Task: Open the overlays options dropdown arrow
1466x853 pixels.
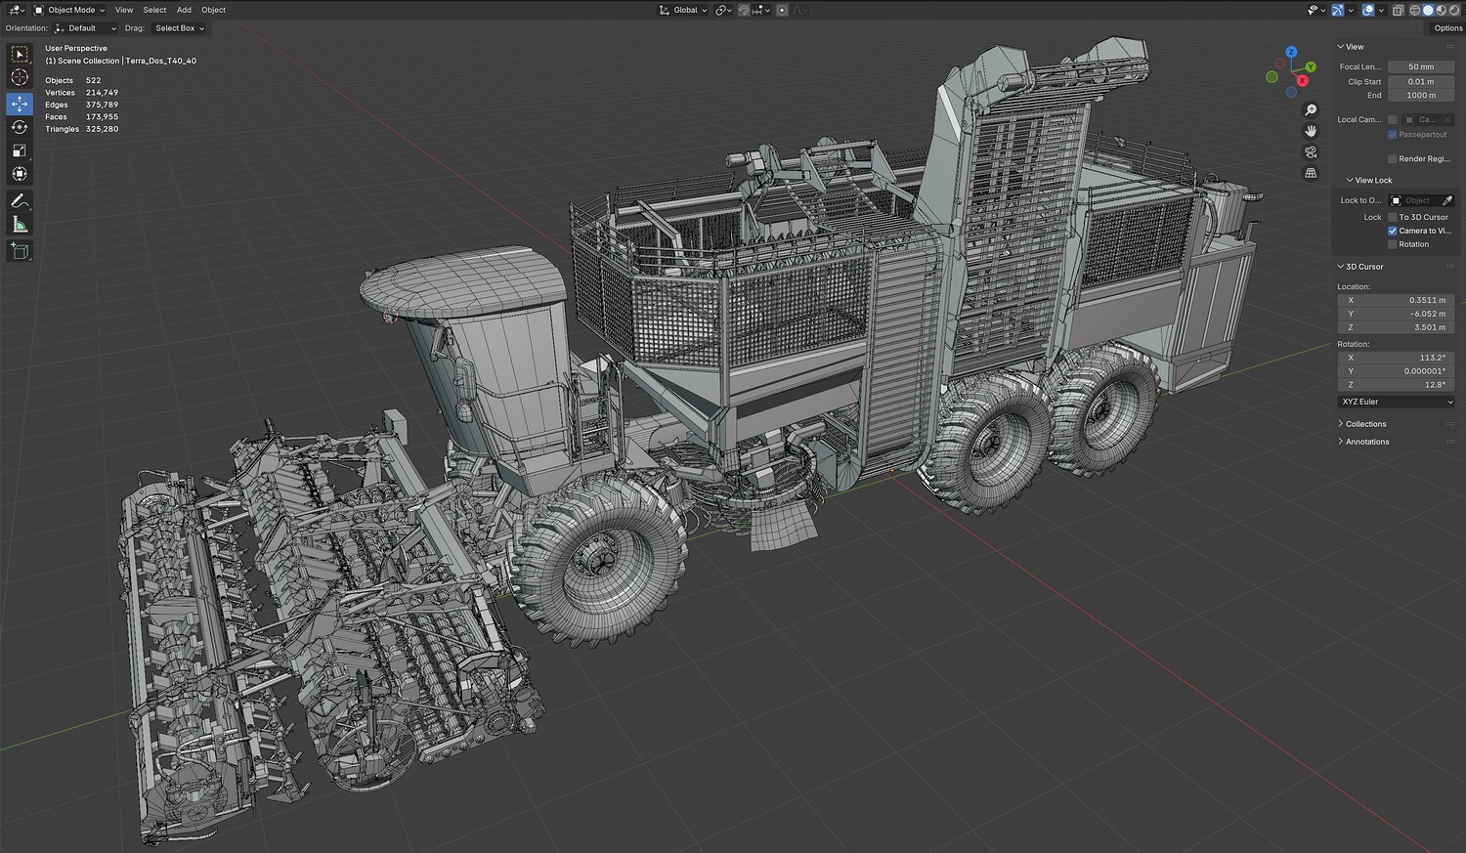Action: pos(1380,10)
